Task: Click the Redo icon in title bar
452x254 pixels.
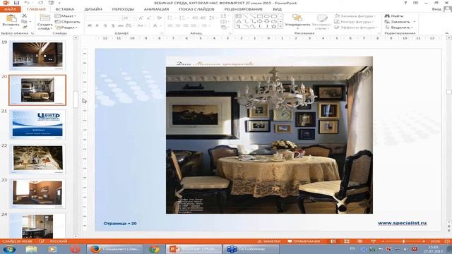Action: tap(41, 3)
